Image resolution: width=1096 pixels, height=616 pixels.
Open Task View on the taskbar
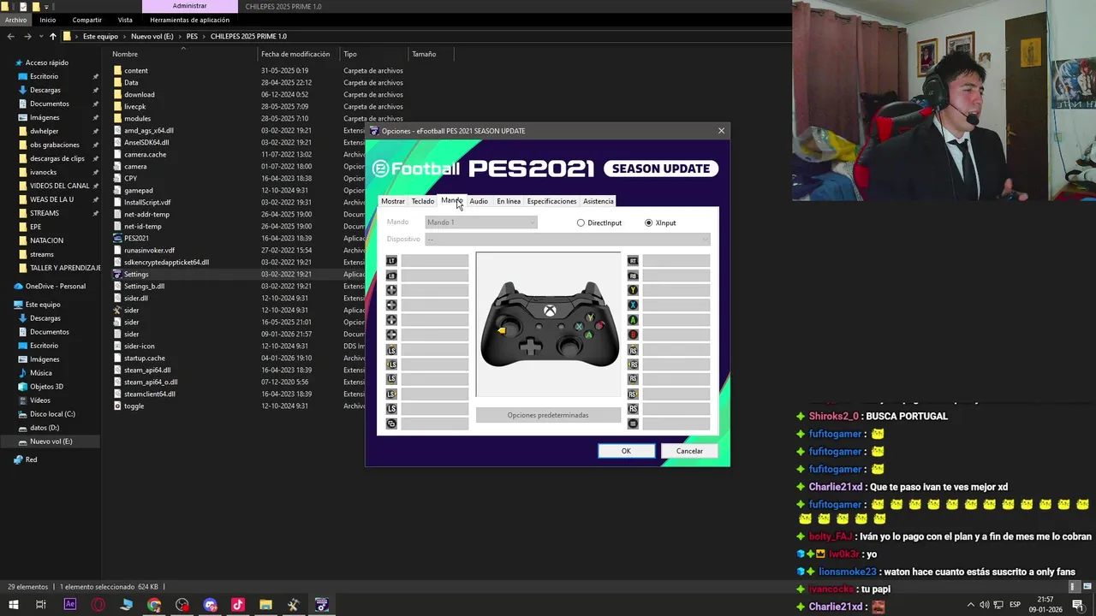(40, 605)
